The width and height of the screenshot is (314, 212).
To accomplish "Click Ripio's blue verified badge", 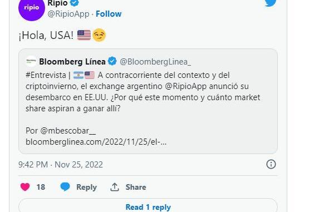I will coord(75,3).
